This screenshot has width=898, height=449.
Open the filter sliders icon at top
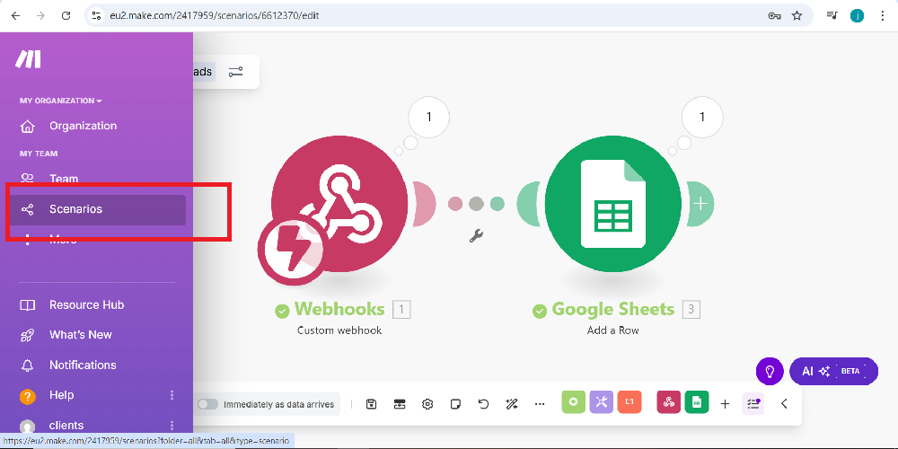tap(235, 72)
